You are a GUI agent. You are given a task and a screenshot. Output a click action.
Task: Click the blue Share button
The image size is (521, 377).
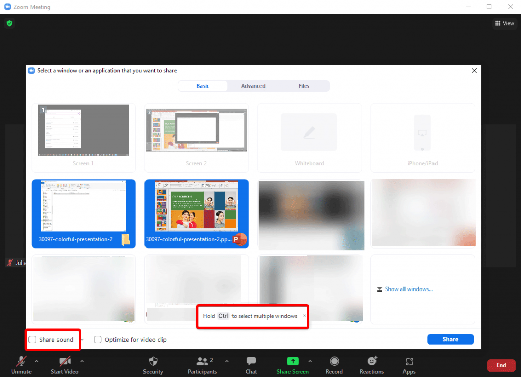coord(450,339)
